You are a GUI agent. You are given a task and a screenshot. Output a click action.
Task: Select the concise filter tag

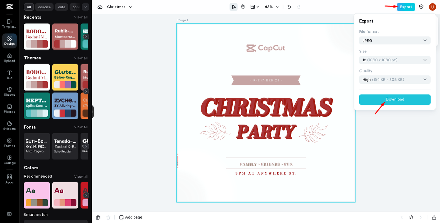coord(44,7)
